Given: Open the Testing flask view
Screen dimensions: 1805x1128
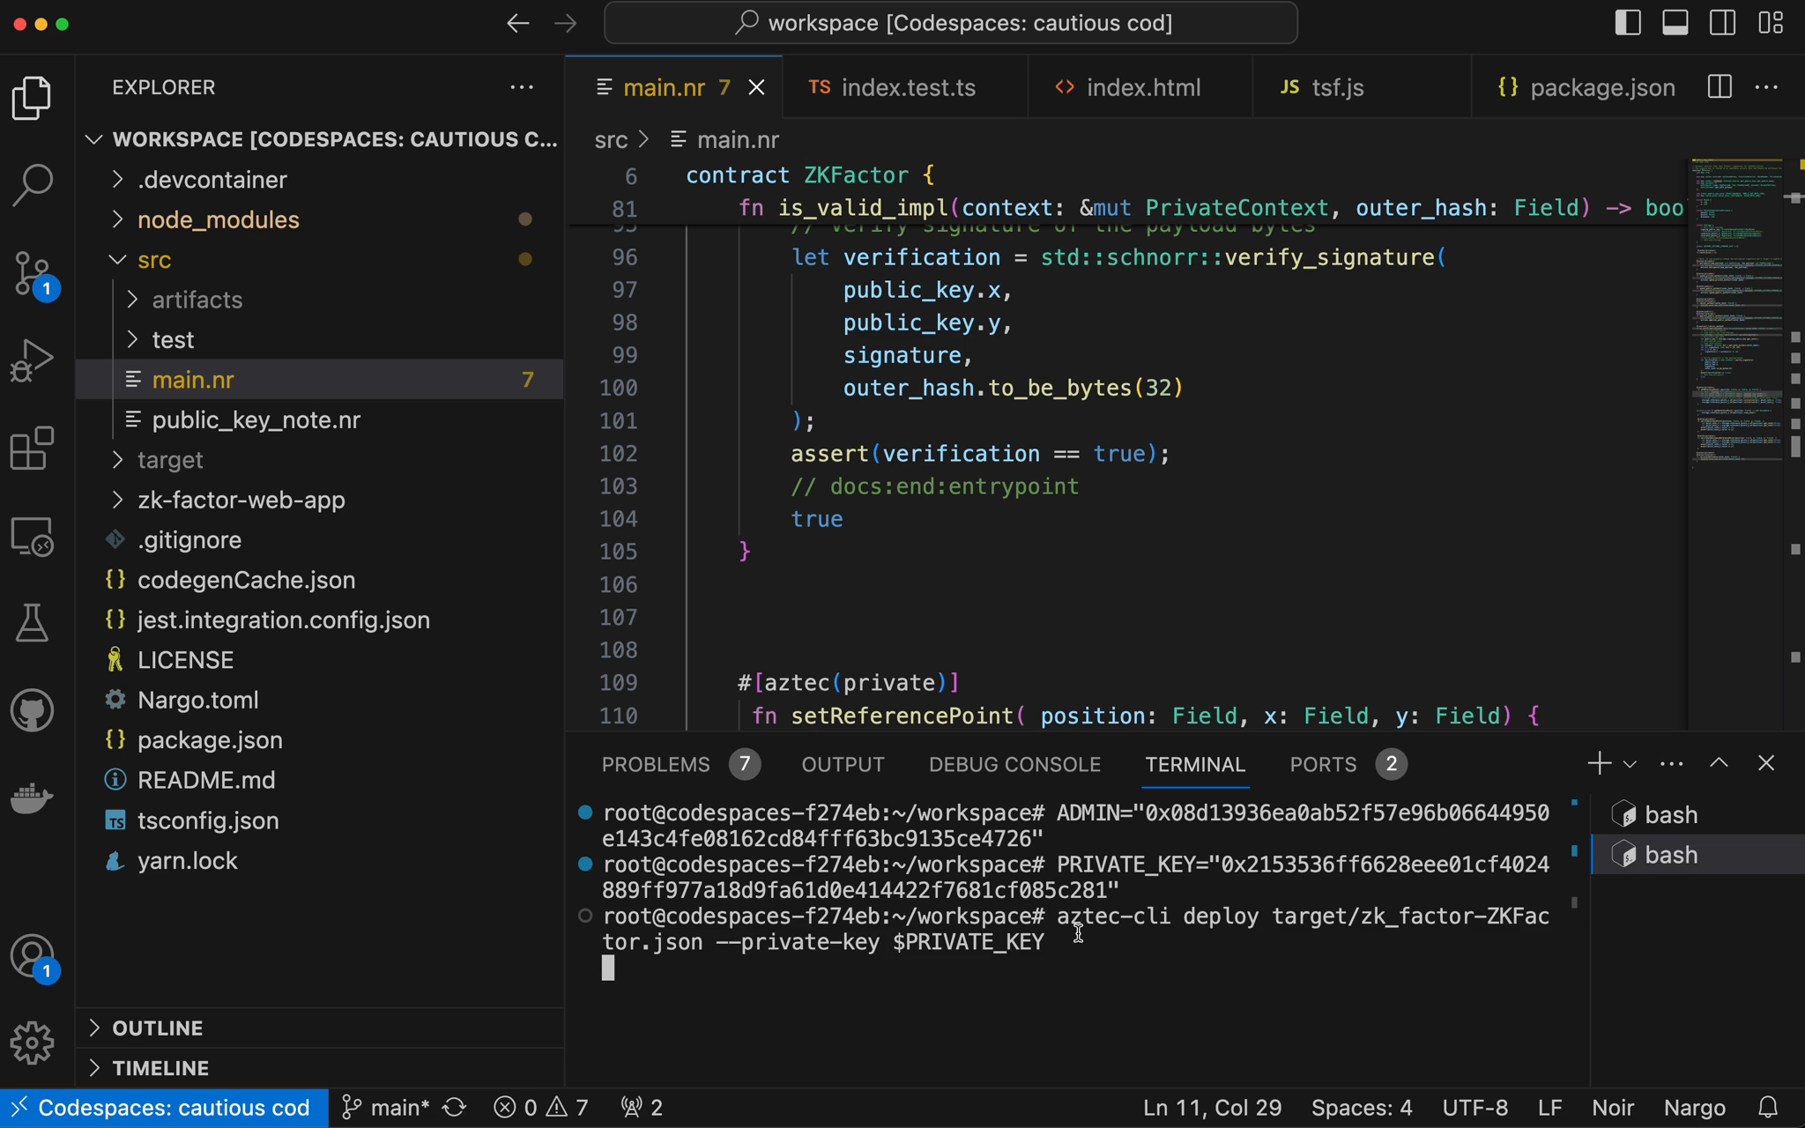Looking at the screenshot, I should (x=33, y=623).
